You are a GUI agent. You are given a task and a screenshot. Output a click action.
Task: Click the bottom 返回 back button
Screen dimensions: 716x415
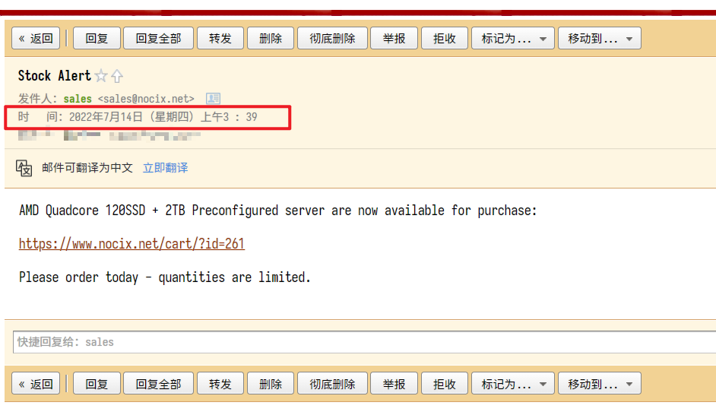pyautogui.click(x=36, y=384)
